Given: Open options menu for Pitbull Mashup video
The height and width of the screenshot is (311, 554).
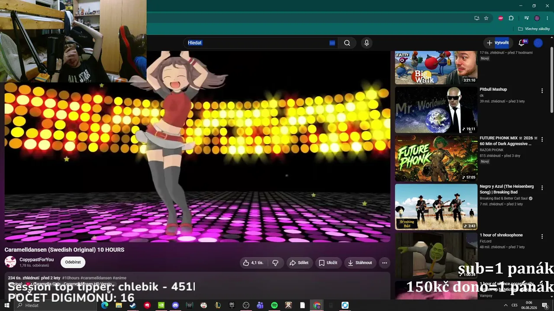Looking at the screenshot, I should tap(542, 91).
